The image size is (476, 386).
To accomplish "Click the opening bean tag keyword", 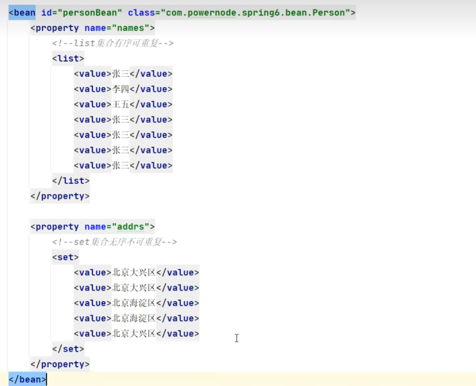I will 24,12.
